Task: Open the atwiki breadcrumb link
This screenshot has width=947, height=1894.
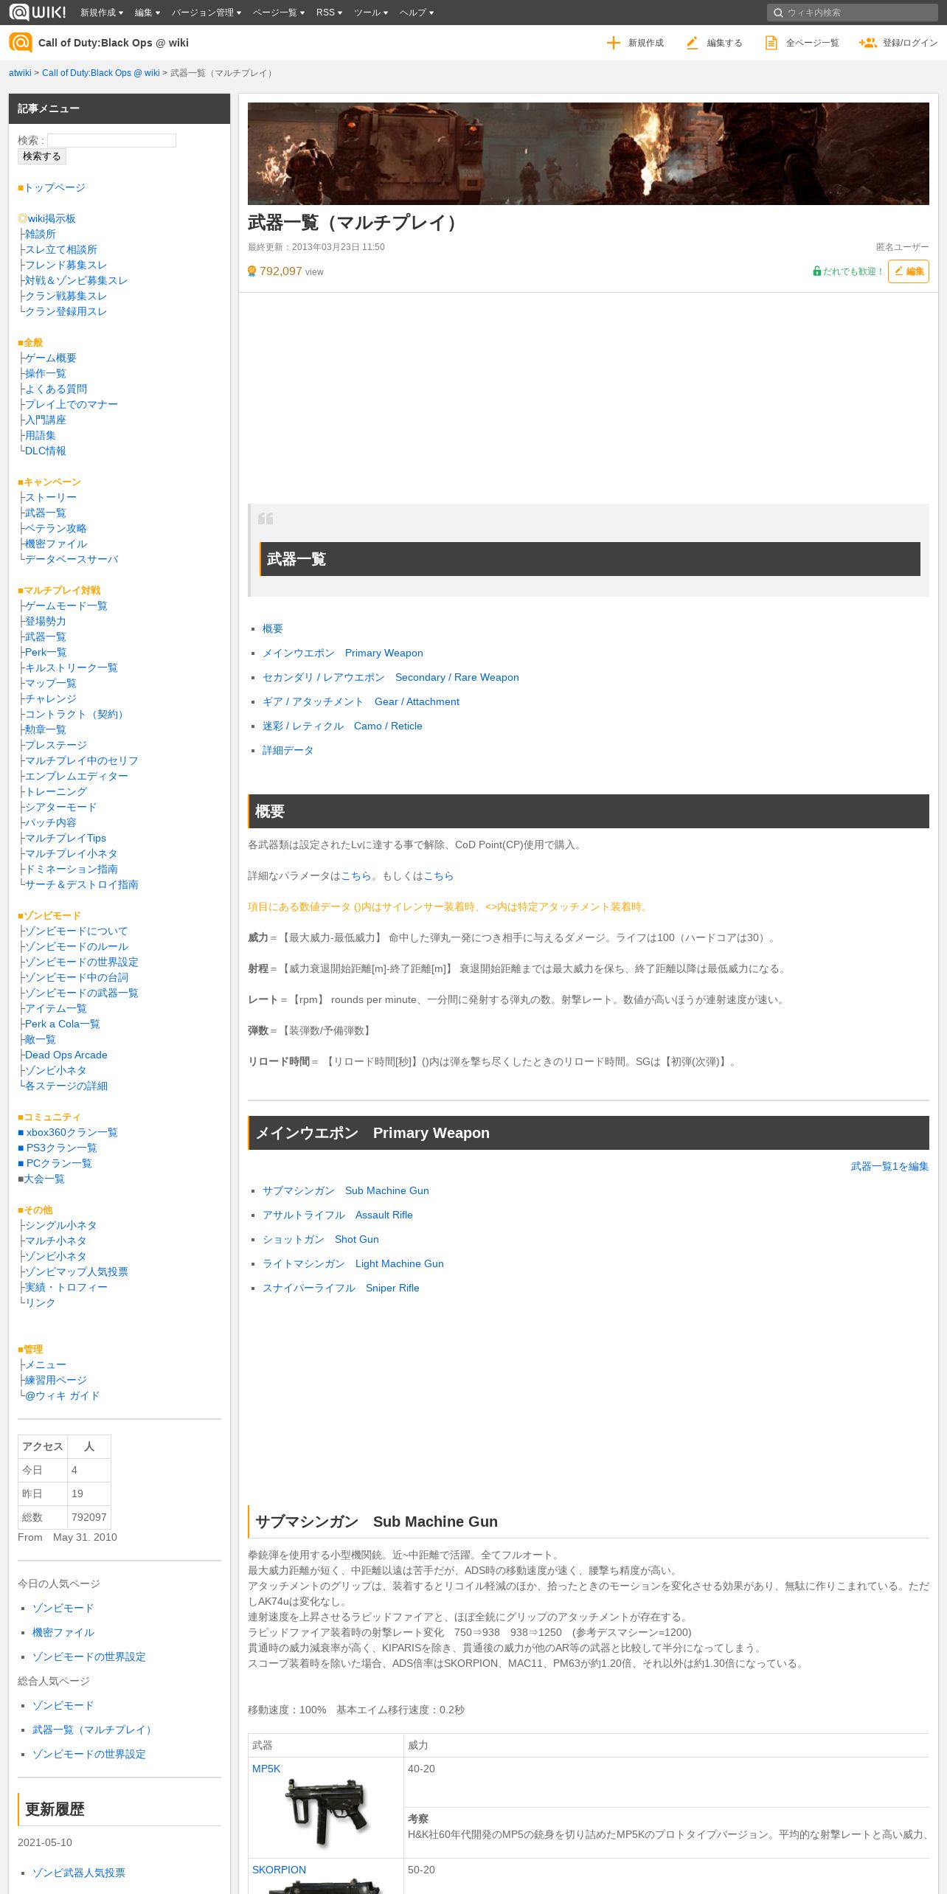Action: click(x=20, y=73)
